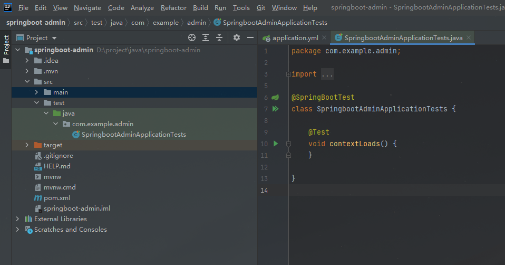Hide the Project panel with minus icon
This screenshot has width=505, height=265.
click(x=250, y=37)
